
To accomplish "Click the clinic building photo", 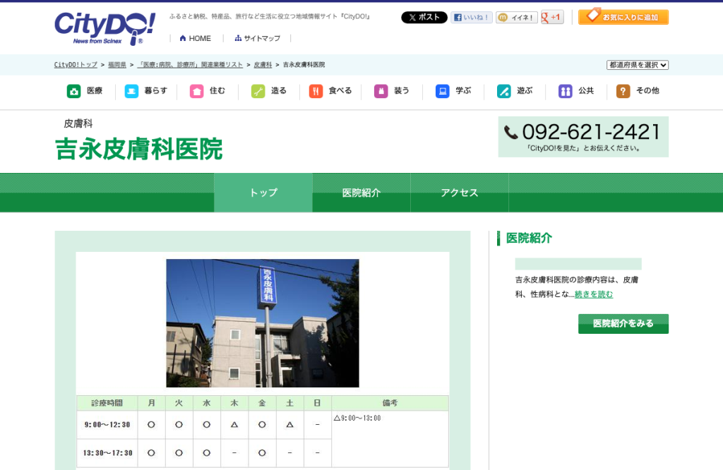I will click(x=263, y=323).
